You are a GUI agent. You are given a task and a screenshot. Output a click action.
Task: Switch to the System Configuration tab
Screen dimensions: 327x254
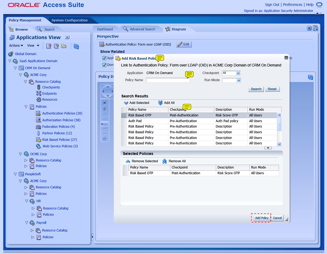[x=69, y=20]
